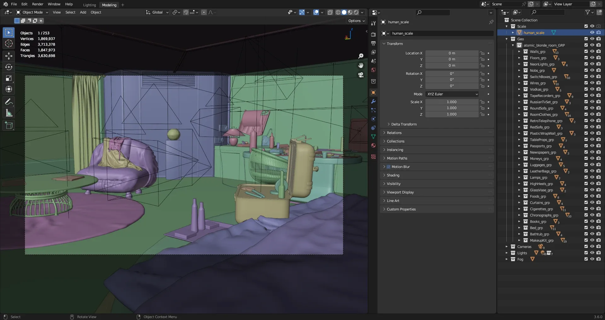Image resolution: width=605 pixels, height=320 pixels.
Task: Hide the Fog collection in viewport
Action: coord(592,259)
